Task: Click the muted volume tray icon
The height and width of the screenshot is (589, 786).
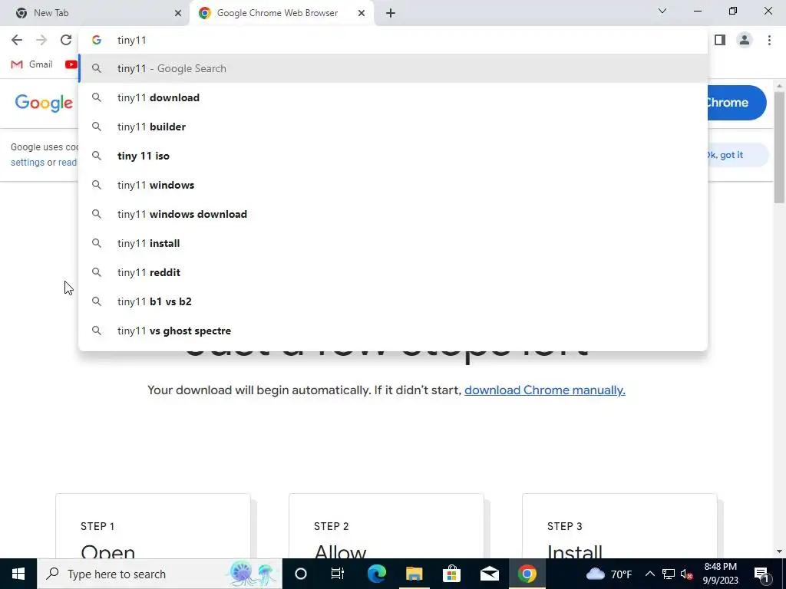Action: tap(687, 574)
